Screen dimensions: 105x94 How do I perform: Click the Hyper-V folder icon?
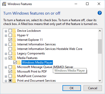[14, 35]
